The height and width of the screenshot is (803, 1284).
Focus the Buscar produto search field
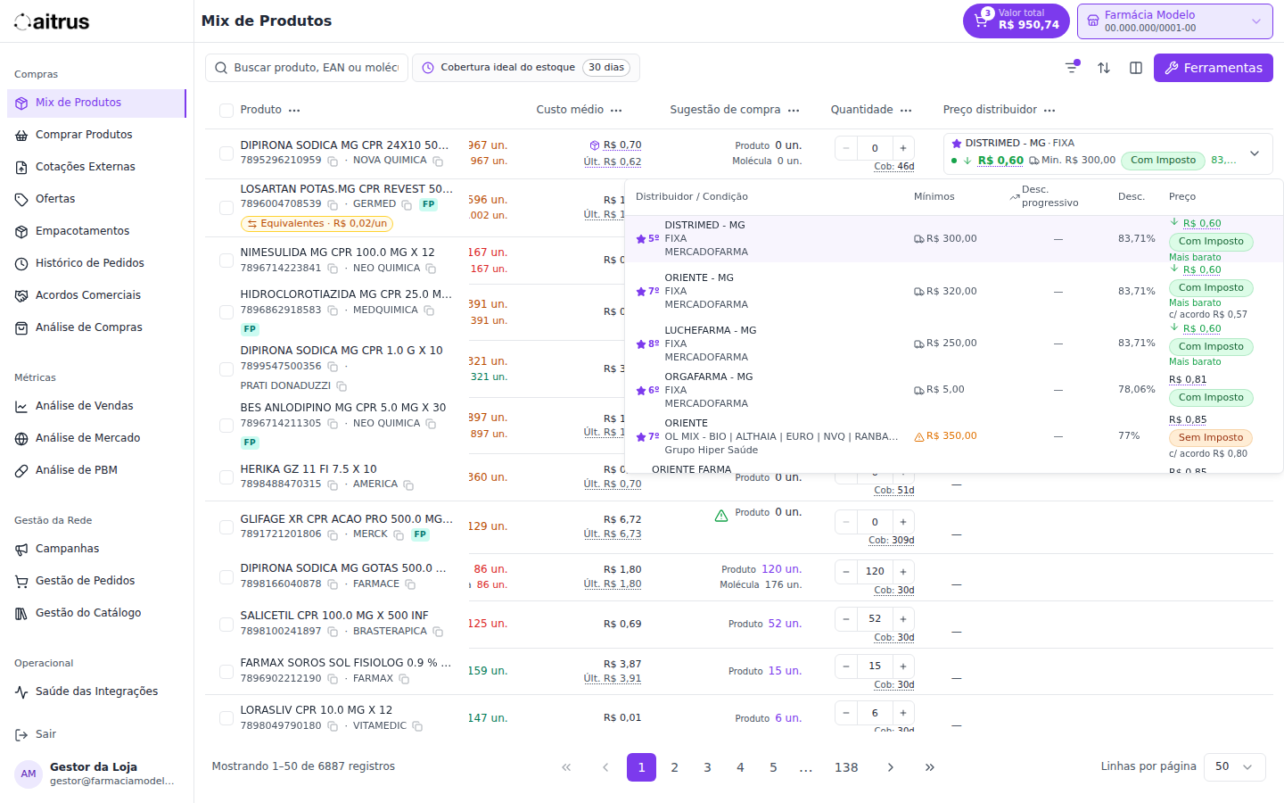307,68
